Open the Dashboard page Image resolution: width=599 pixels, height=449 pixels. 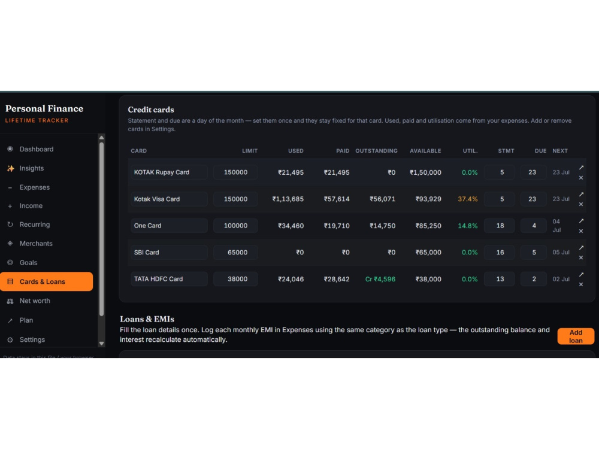pos(47,149)
